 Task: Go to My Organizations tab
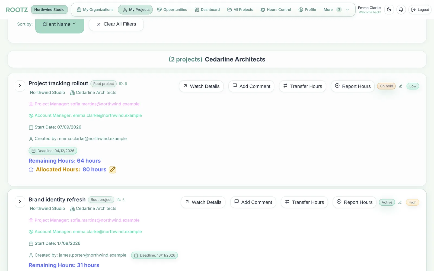coord(95,9)
